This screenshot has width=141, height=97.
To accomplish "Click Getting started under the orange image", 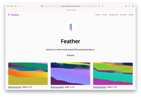I will 14,87.
